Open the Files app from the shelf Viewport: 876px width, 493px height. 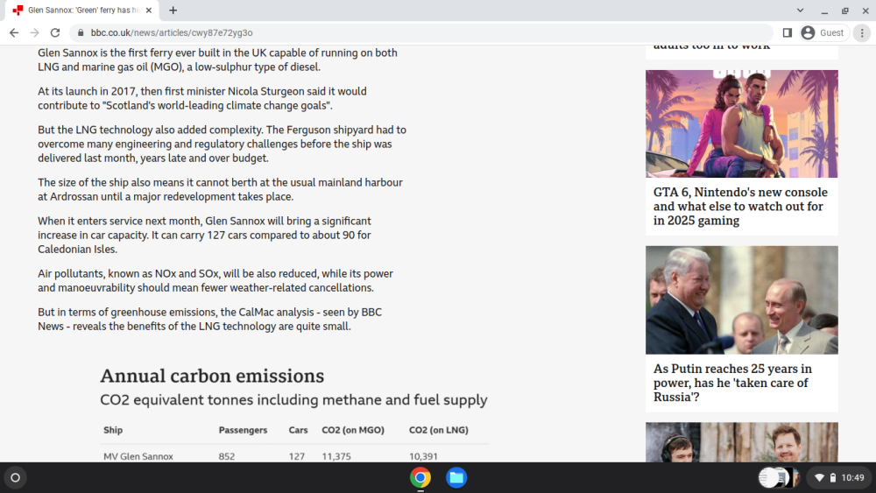point(456,478)
